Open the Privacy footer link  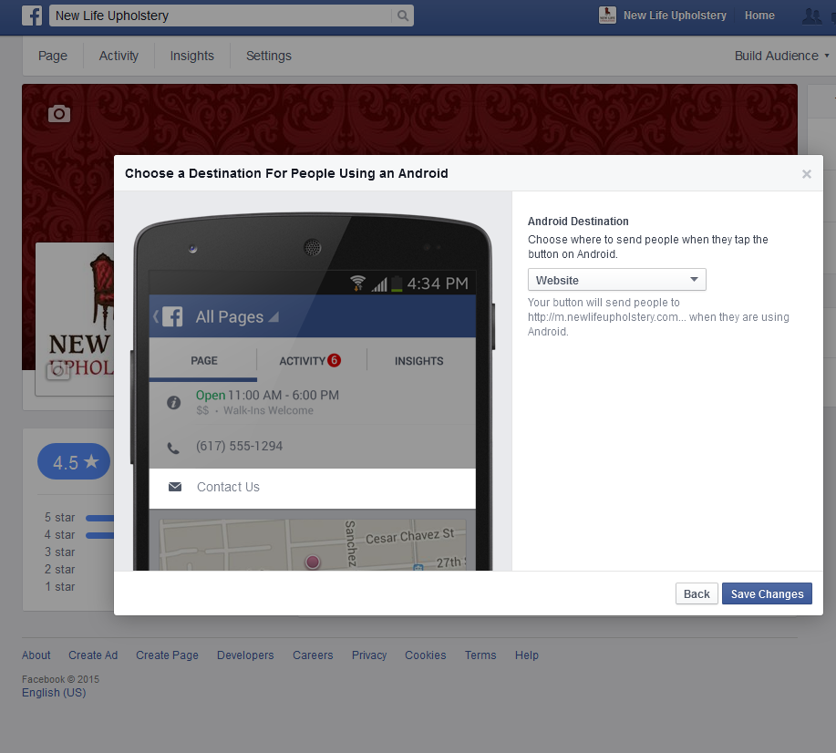tap(369, 655)
